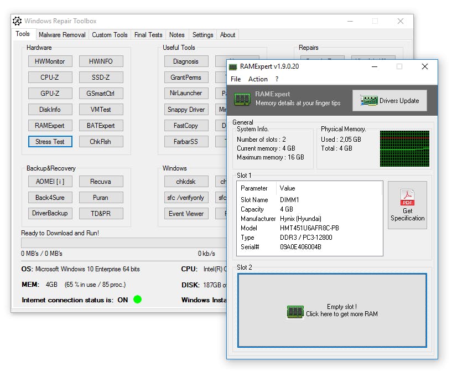Image resolution: width=452 pixels, height=371 pixels.
Task: Open the Final Tests tab
Action: 148,35
